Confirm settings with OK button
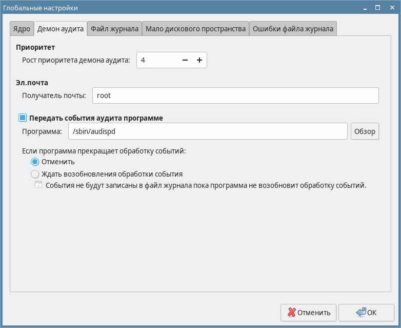Image resolution: width=401 pixels, height=328 pixels. pos(366,313)
